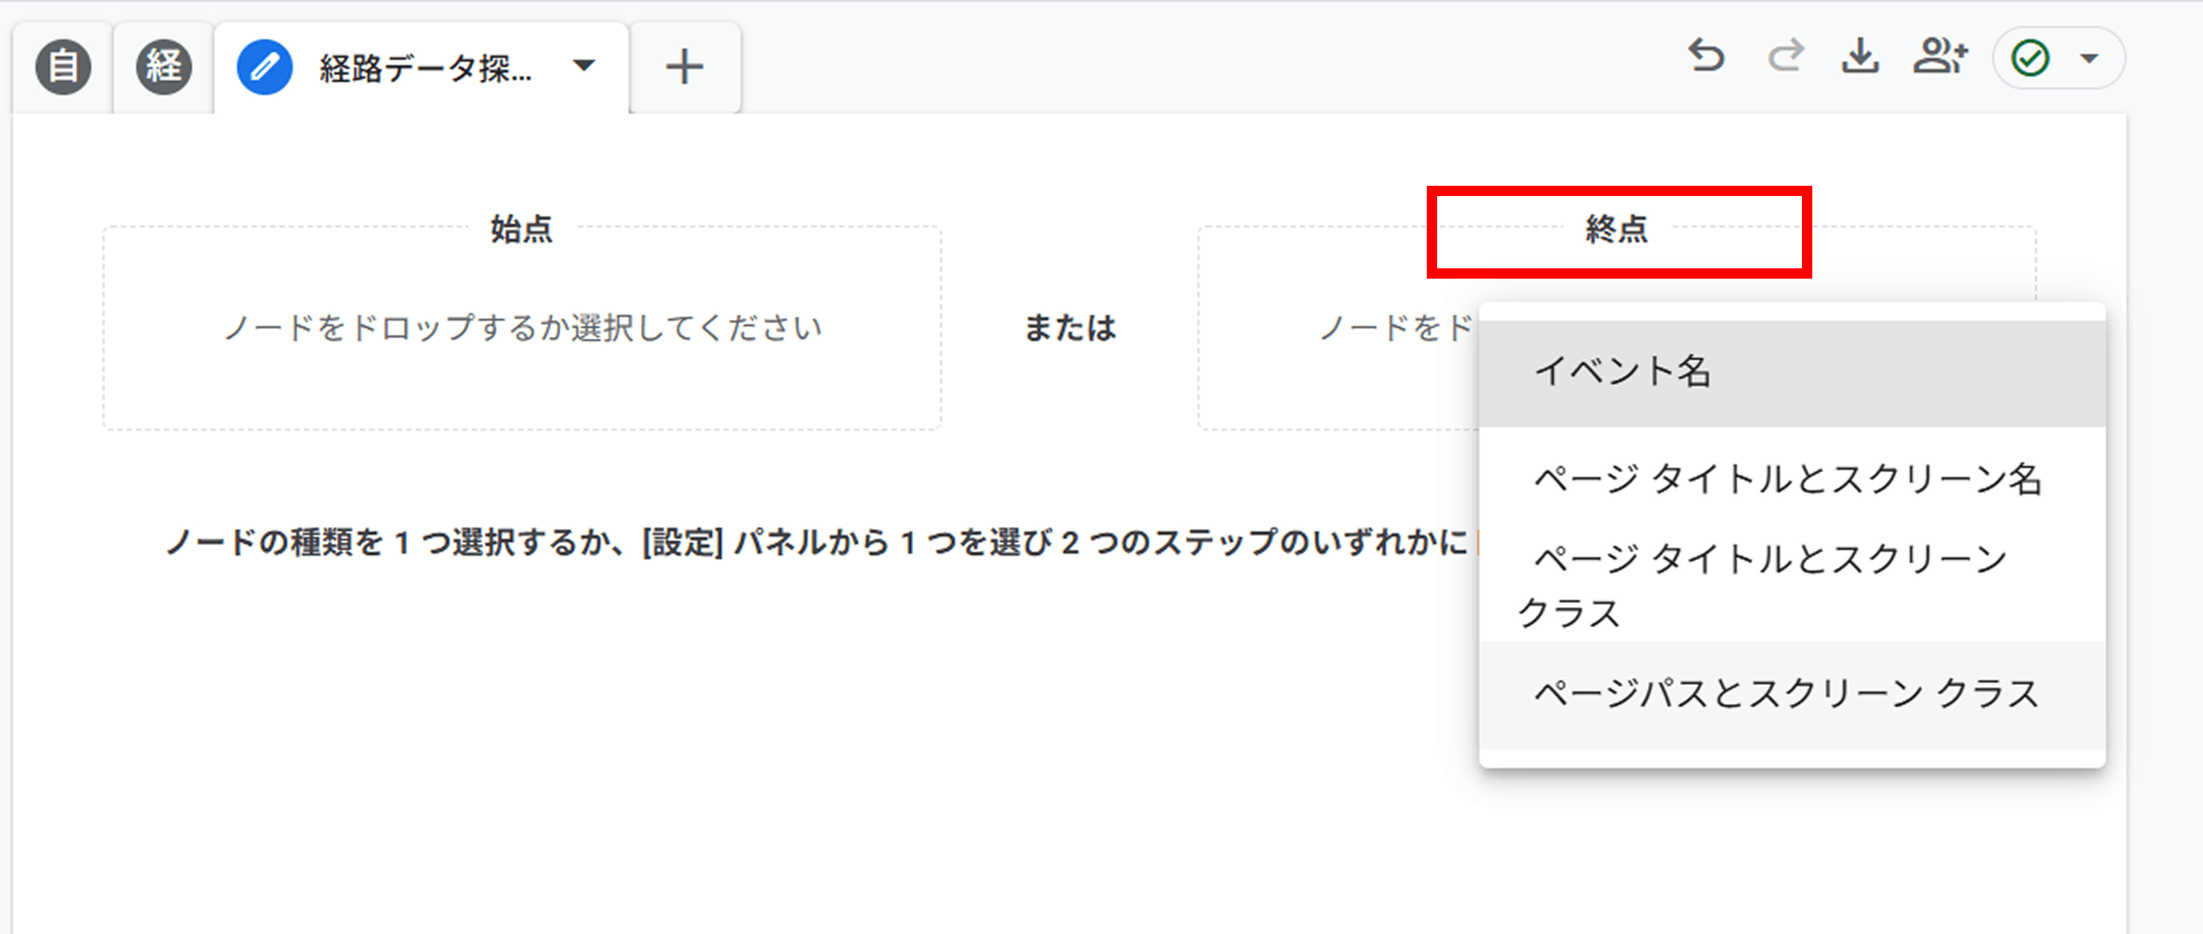Select the 経路データ探... tab

422,67
